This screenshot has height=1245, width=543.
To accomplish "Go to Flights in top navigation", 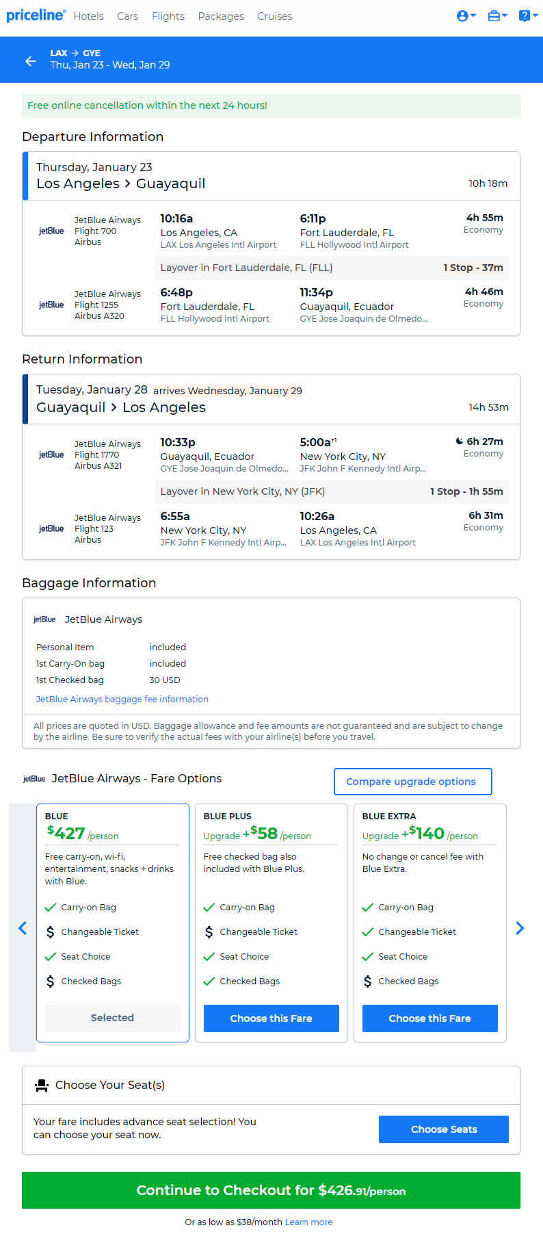I will click(x=168, y=16).
